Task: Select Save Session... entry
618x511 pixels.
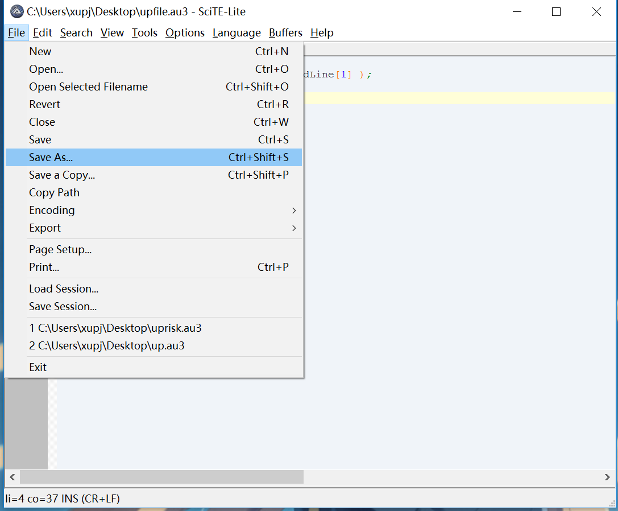Action: pos(154,307)
